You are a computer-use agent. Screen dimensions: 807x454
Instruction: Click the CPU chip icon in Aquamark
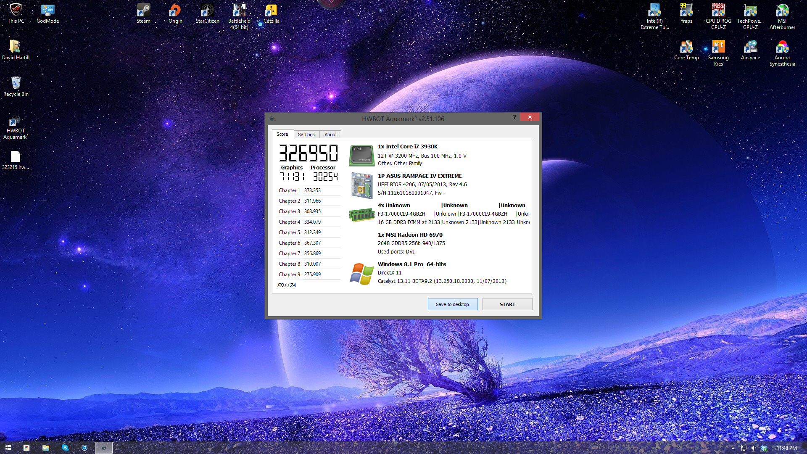coord(361,156)
